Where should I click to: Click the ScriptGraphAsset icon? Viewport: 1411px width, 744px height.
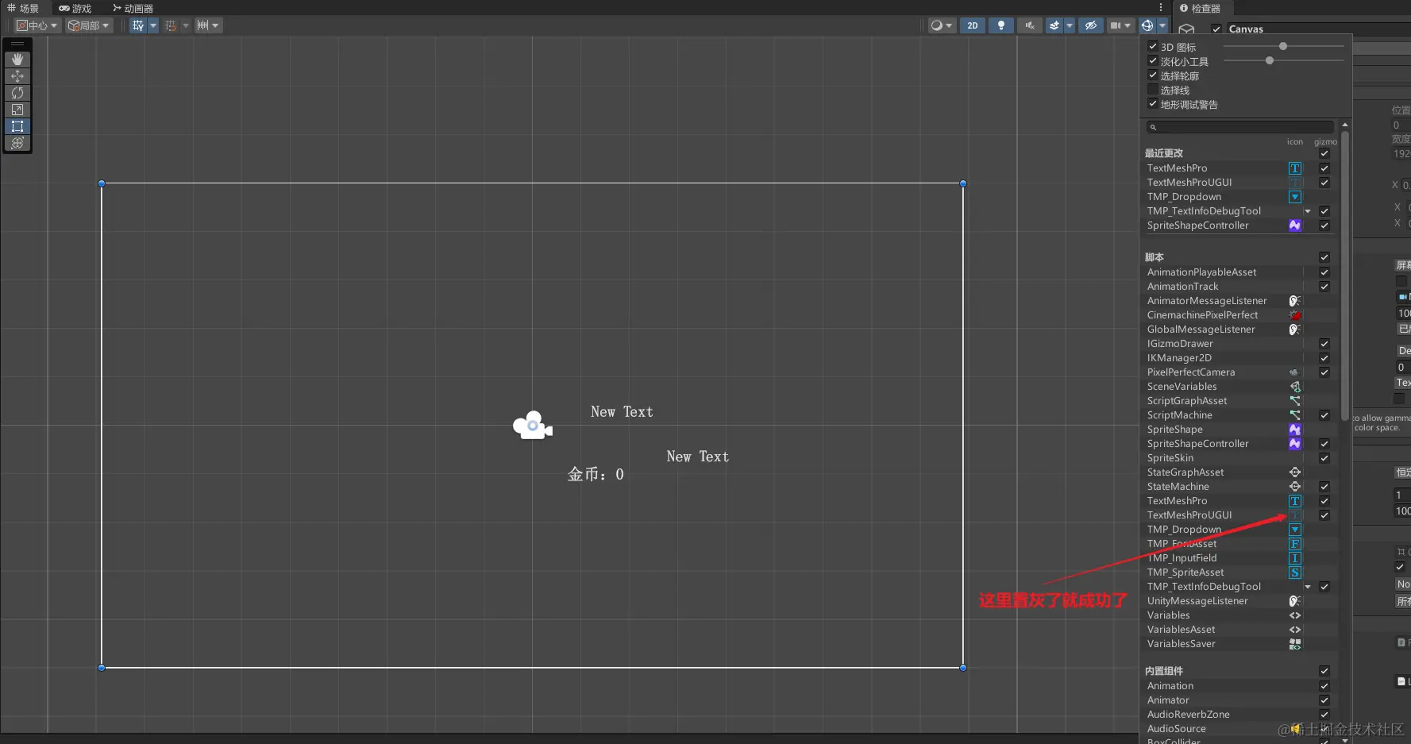click(x=1295, y=401)
